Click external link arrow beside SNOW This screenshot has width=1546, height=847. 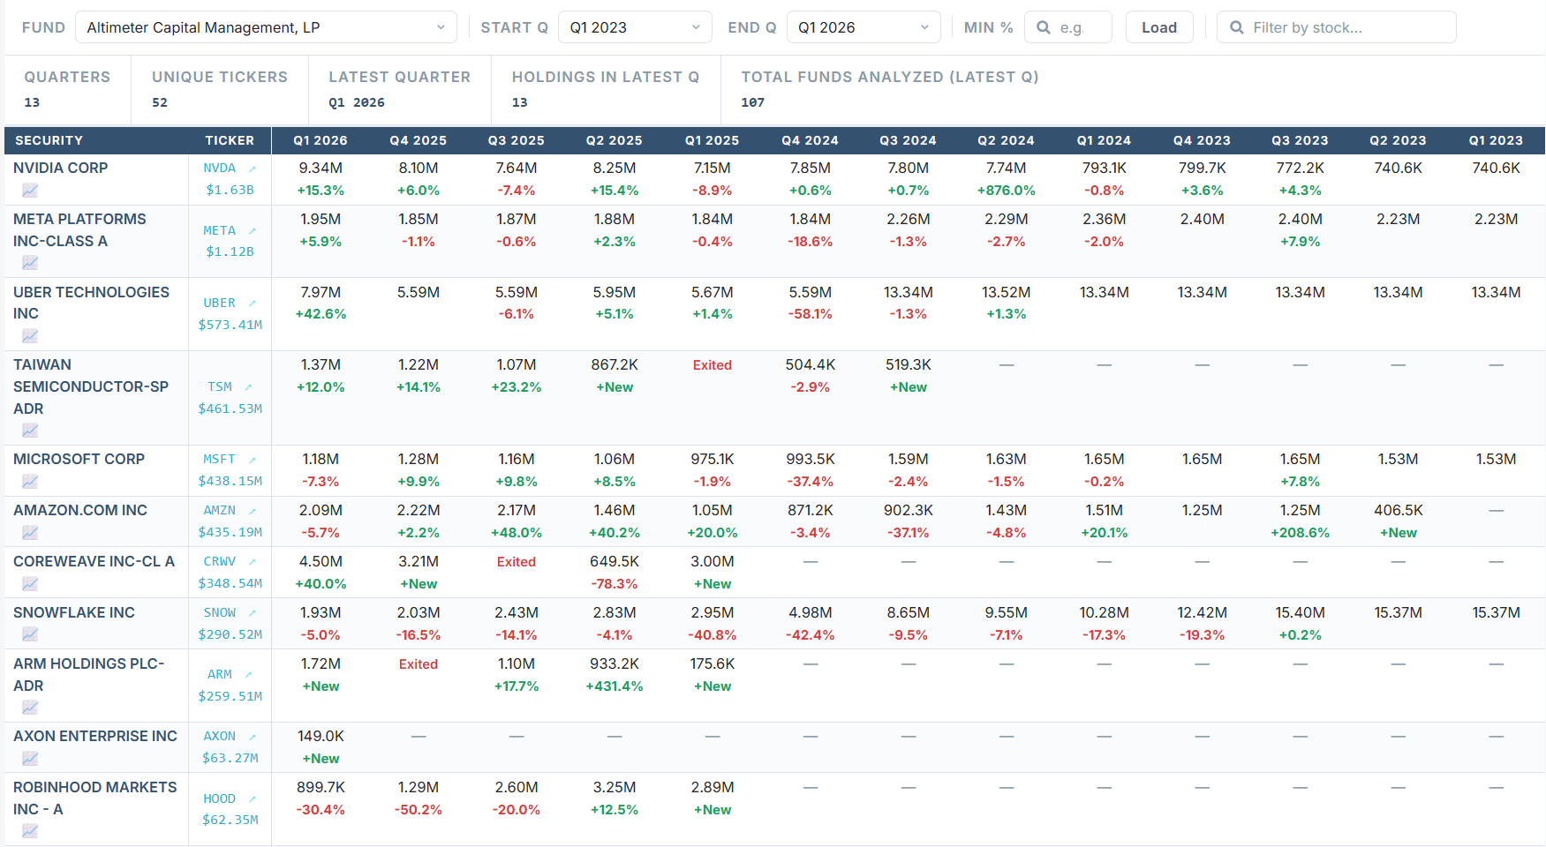(253, 613)
